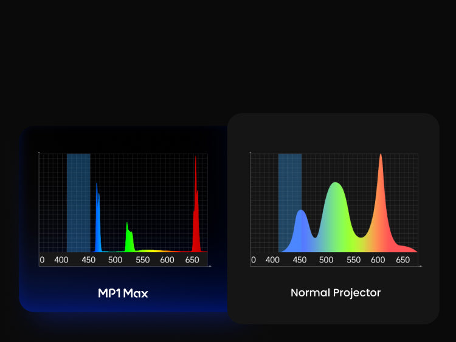Click the 600 axis label in Normal Projector chart

pyautogui.click(x=378, y=260)
